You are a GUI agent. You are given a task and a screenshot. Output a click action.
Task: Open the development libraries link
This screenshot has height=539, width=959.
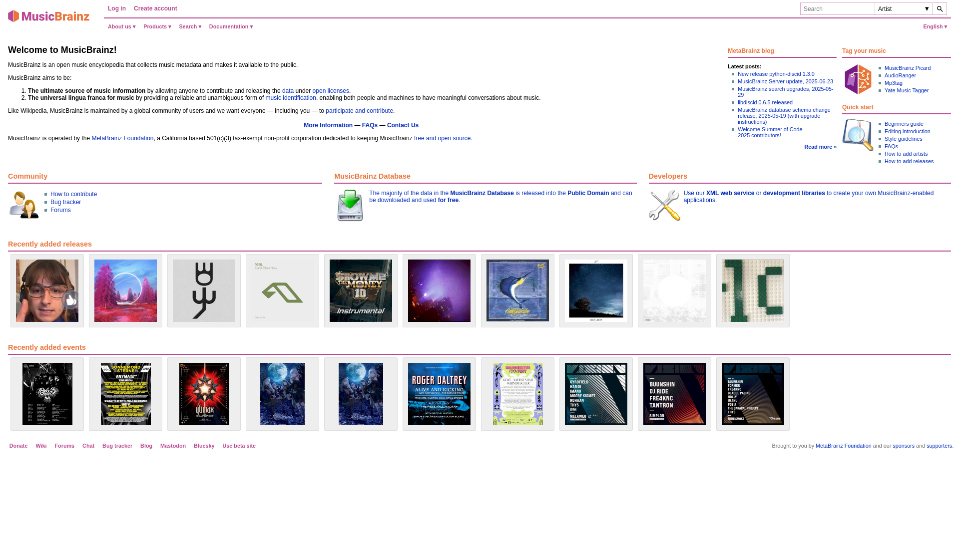[x=794, y=193]
